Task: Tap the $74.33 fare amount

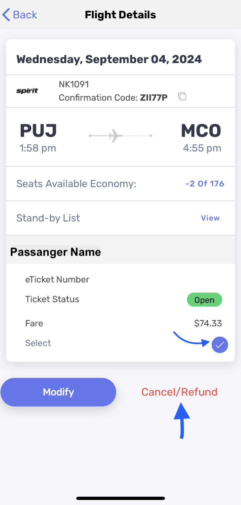Action: coord(208,323)
